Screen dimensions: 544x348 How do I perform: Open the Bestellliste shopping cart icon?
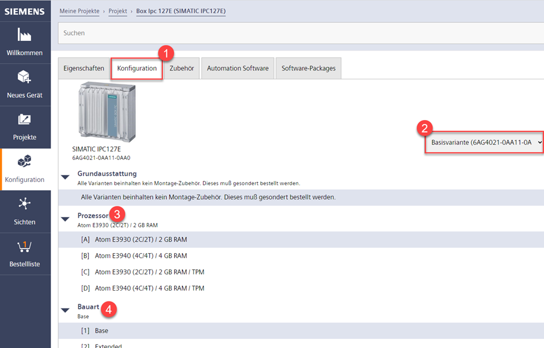tap(24, 246)
